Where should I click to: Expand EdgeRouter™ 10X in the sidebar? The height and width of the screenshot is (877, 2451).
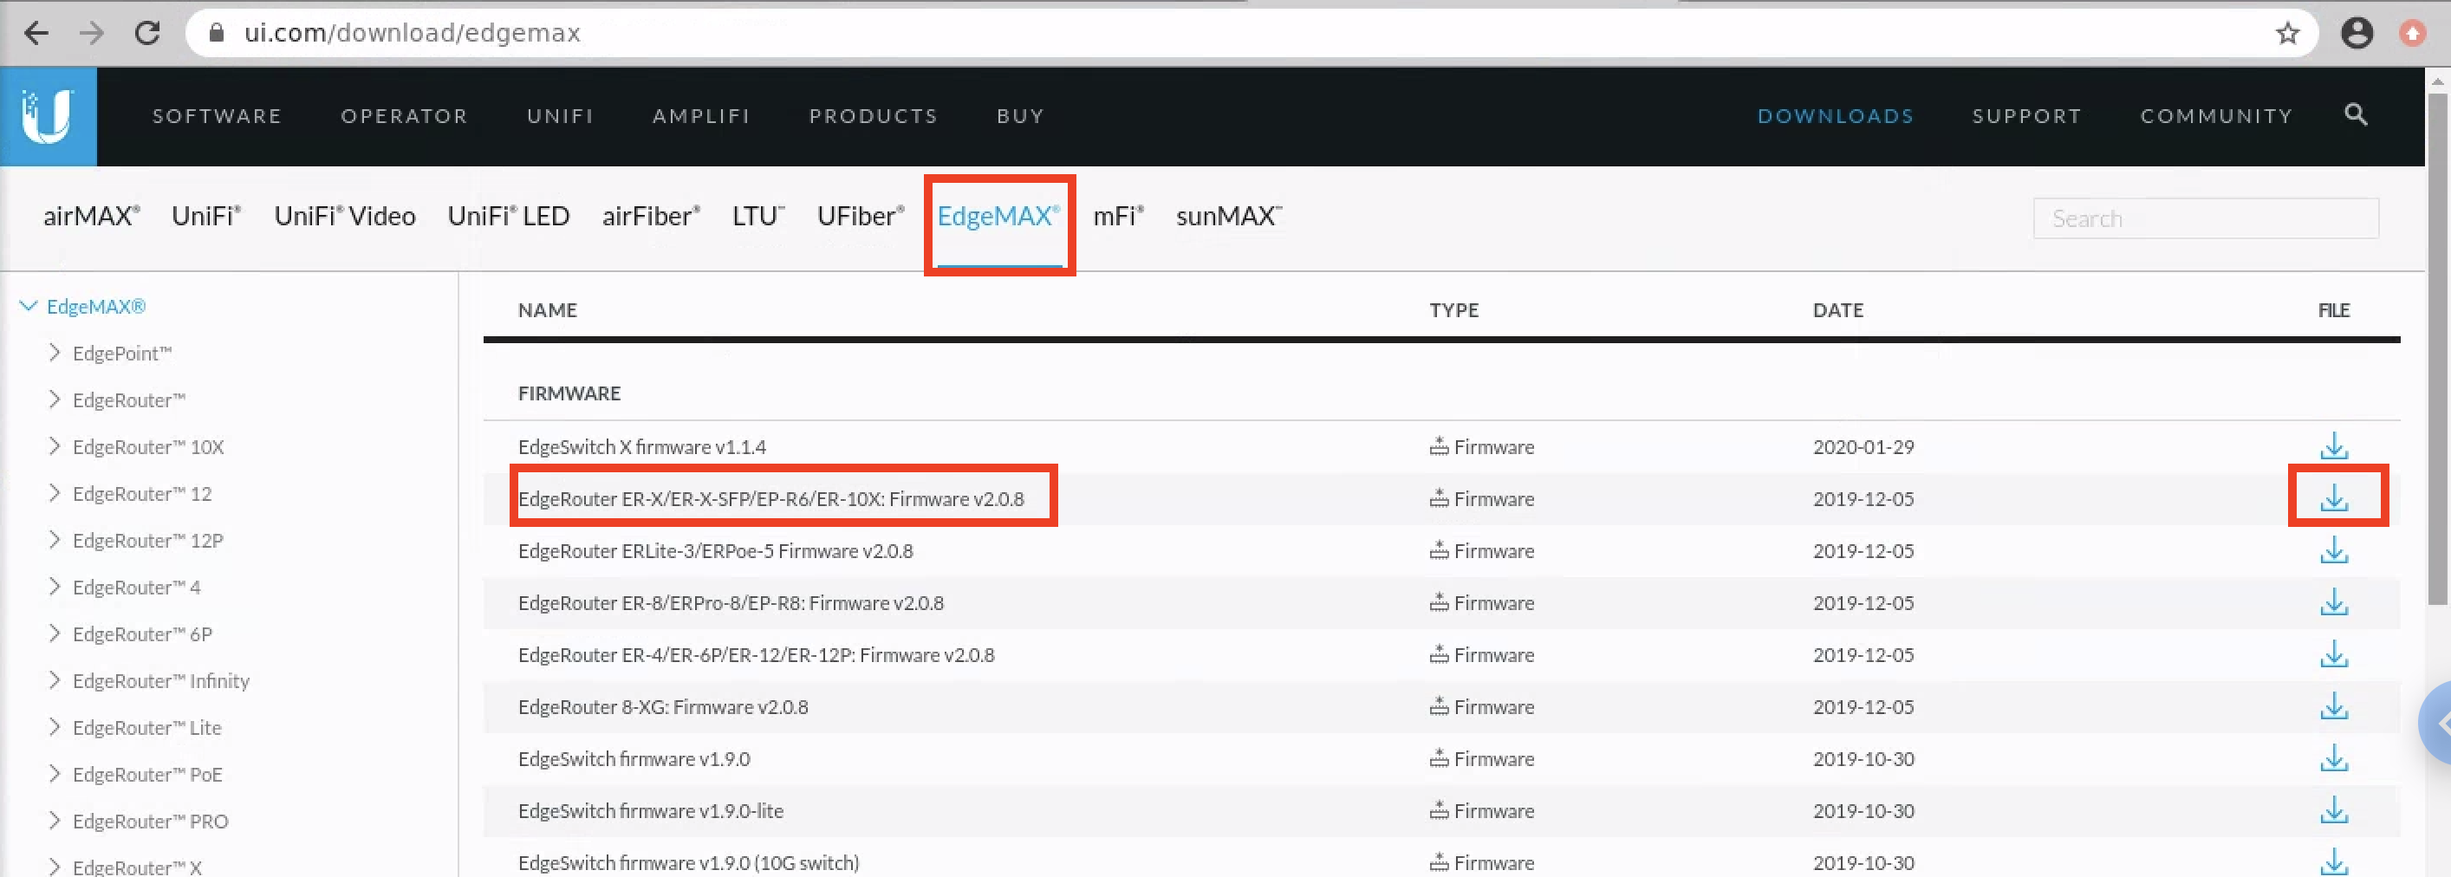point(55,446)
